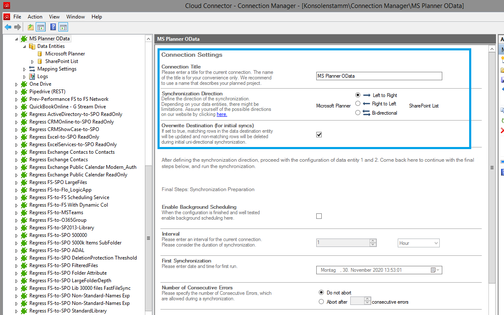504x315 pixels.
Task: Toggle the Show/Hide Console Tree toolbar icon
Action: point(41,27)
